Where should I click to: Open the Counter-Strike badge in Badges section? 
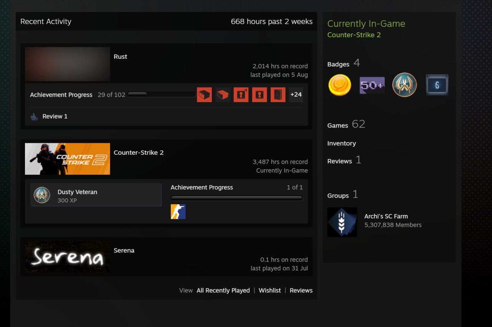[x=404, y=85]
